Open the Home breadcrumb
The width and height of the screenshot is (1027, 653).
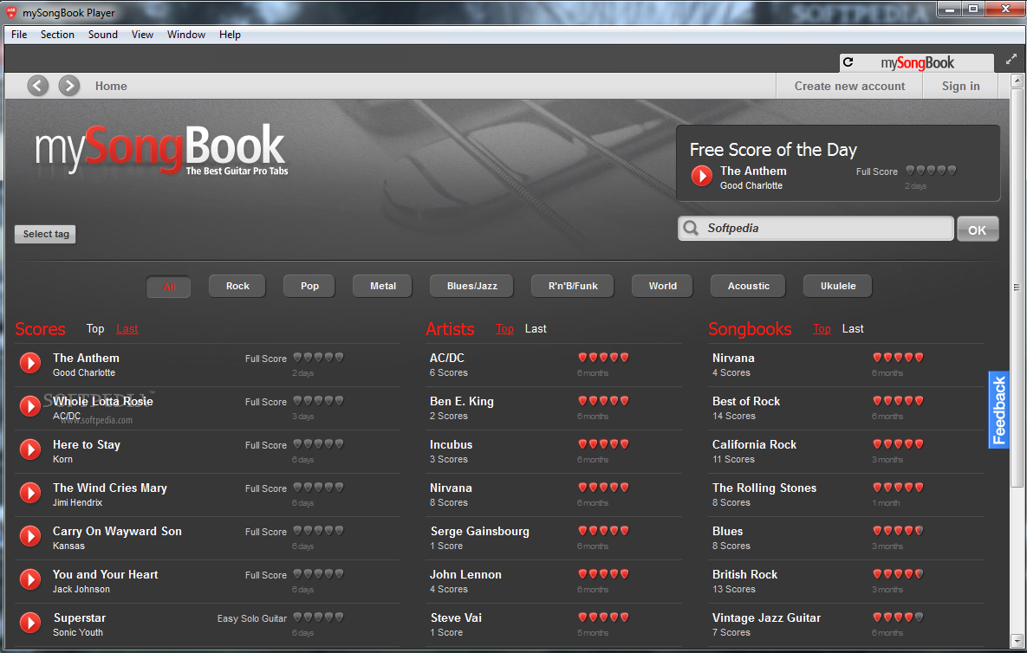111,86
